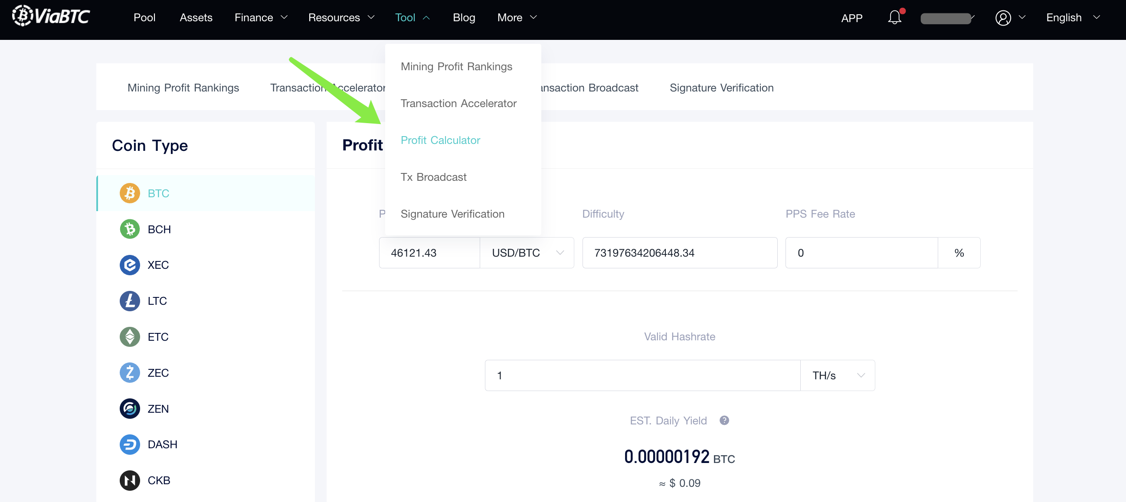Screen dimensions: 1126x502
Task: Click the PPS Fee Rate input field
Action: (x=862, y=253)
